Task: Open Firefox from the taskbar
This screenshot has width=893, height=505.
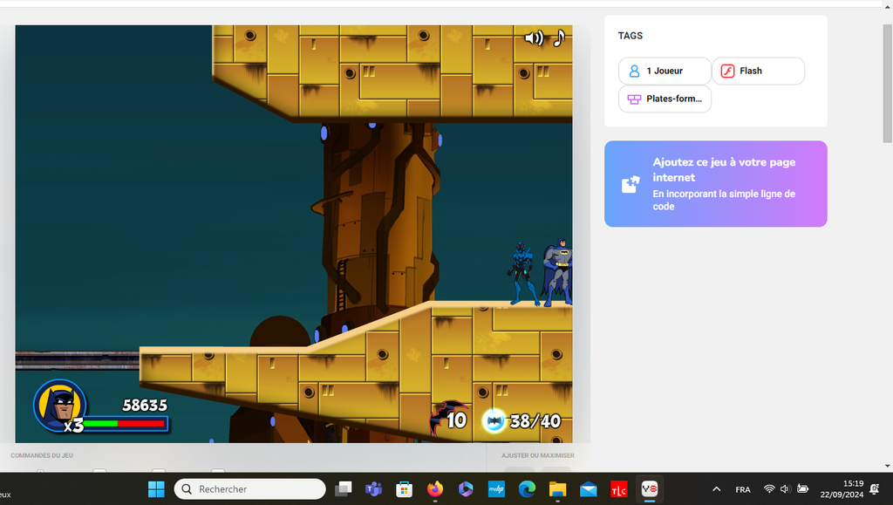Action: [x=434, y=489]
